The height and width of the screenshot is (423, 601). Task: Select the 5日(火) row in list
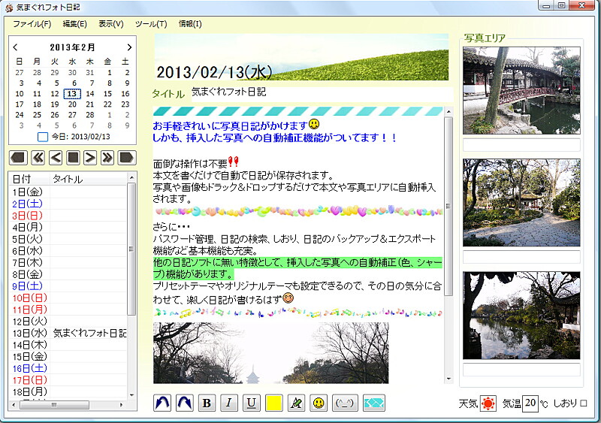(x=68, y=239)
